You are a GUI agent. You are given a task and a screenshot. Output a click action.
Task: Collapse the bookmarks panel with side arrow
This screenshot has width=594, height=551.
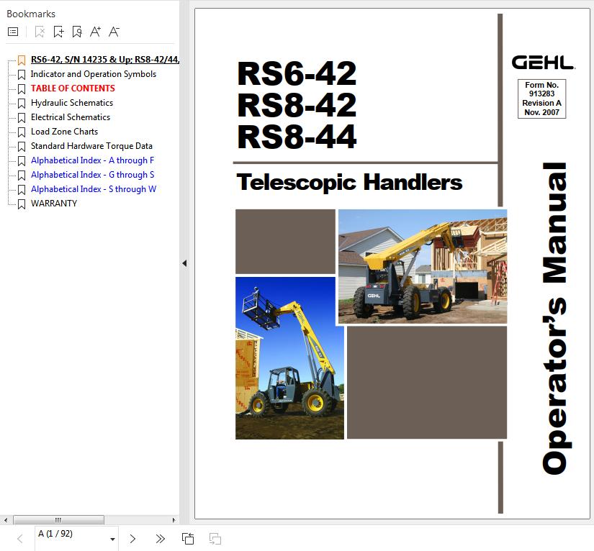pos(184,263)
